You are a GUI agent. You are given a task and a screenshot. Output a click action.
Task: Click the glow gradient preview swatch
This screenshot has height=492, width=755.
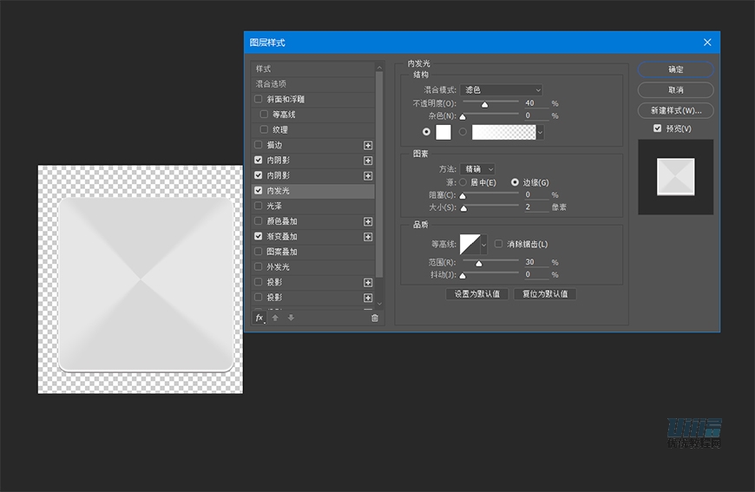pos(503,132)
